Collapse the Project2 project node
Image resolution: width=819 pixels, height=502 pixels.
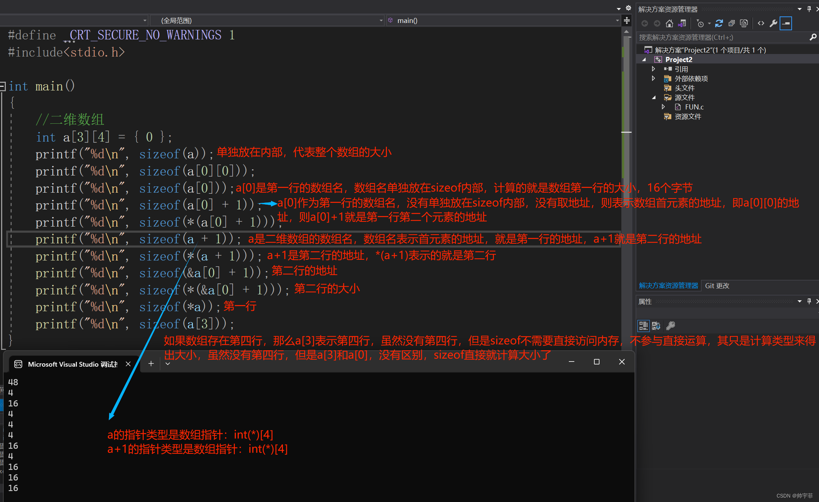(645, 59)
